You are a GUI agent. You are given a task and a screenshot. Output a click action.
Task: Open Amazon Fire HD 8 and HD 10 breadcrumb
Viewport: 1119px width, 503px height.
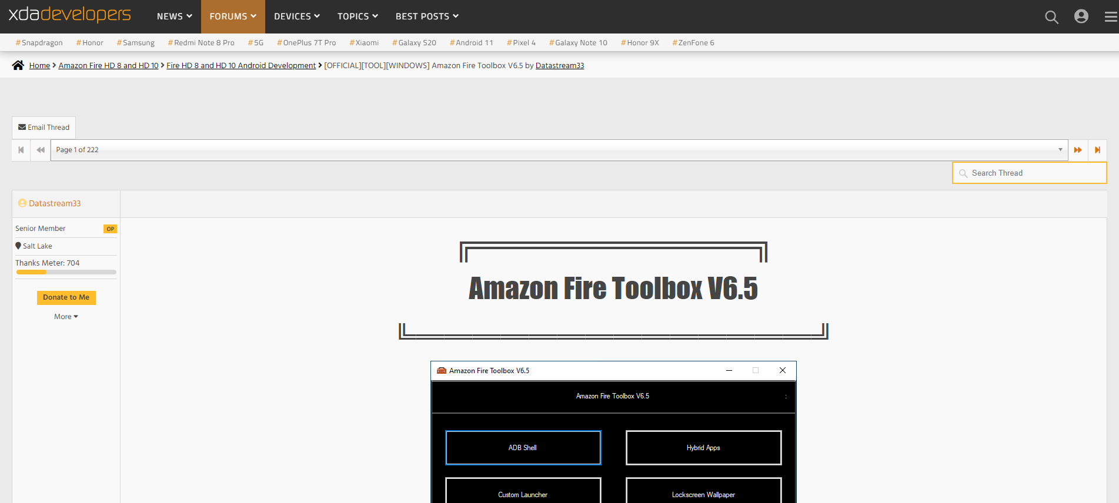point(108,65)
